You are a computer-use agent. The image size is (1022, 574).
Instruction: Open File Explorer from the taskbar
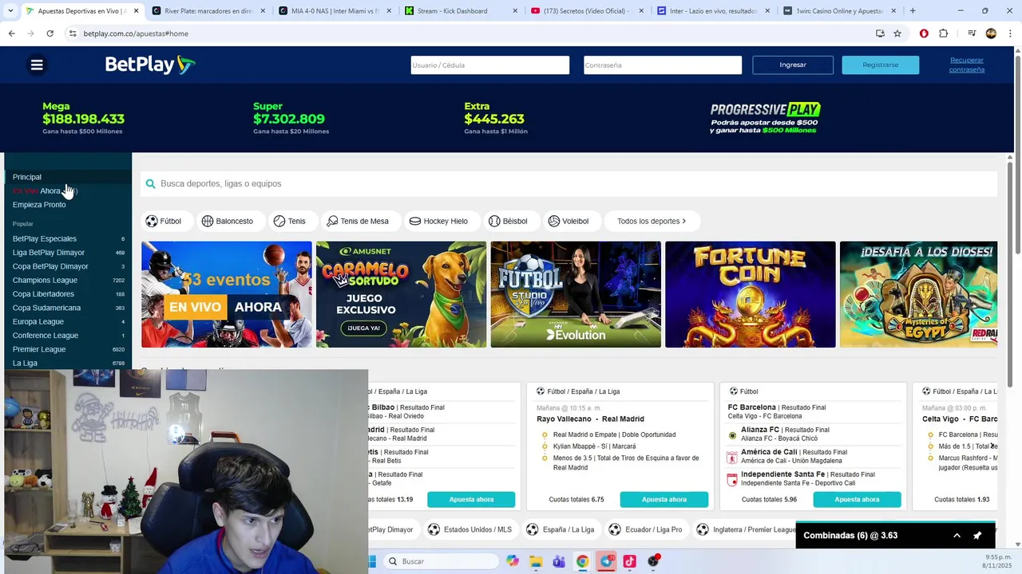[536, 561]
